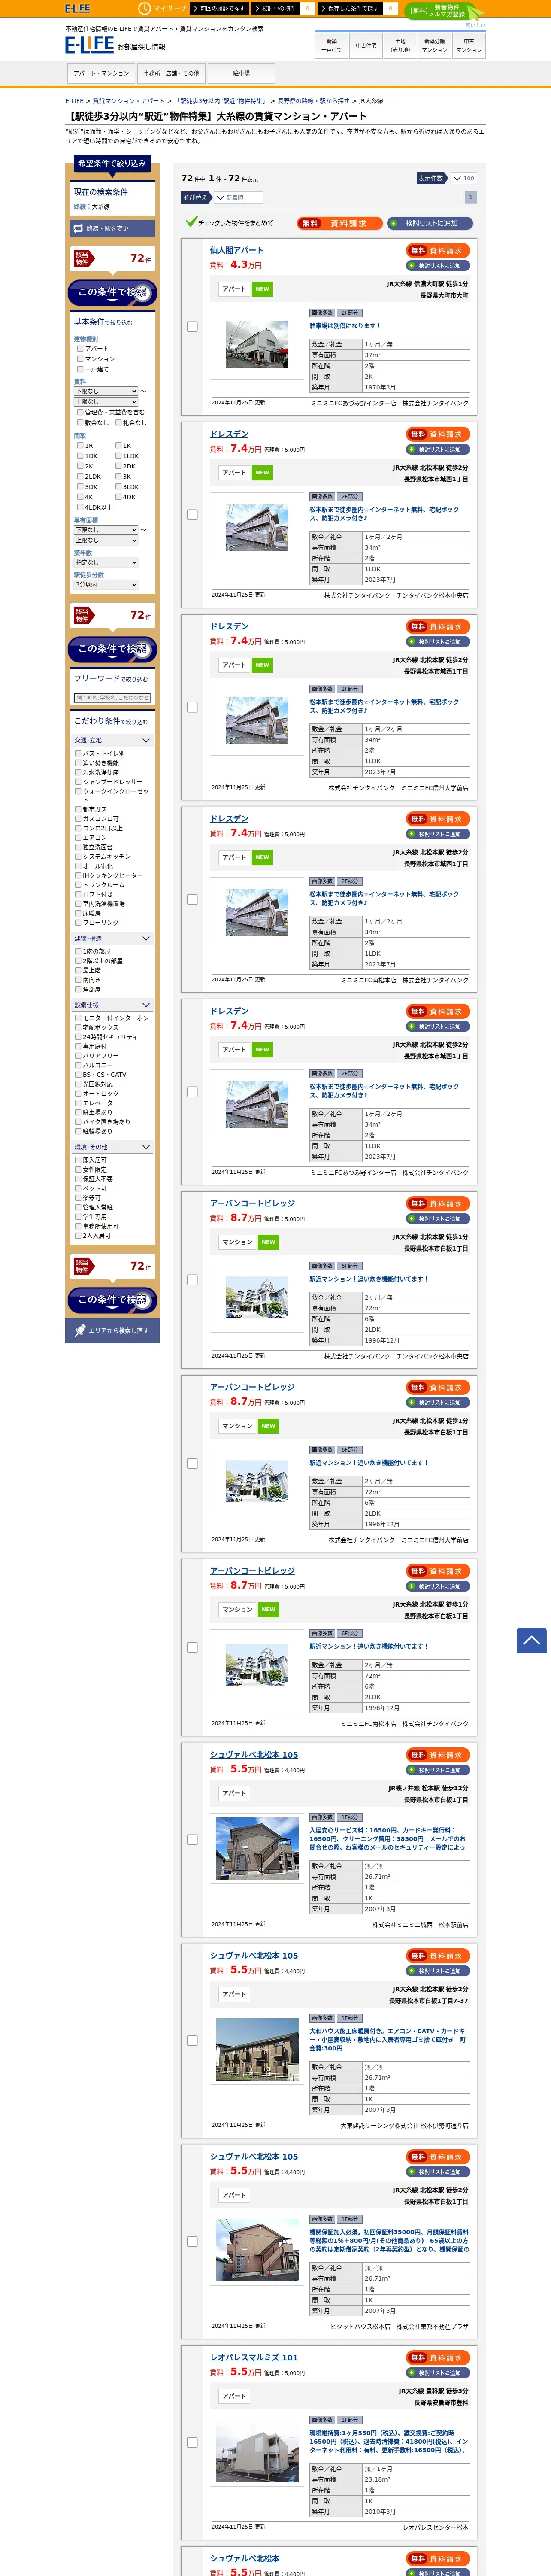Click the 路線・駅を変更 button
This screenshot has height=2576, width=551.
point(112,229)
